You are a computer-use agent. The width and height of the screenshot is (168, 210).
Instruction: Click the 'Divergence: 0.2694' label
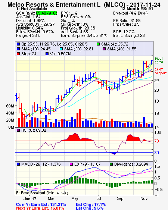(x=131, y=164)
